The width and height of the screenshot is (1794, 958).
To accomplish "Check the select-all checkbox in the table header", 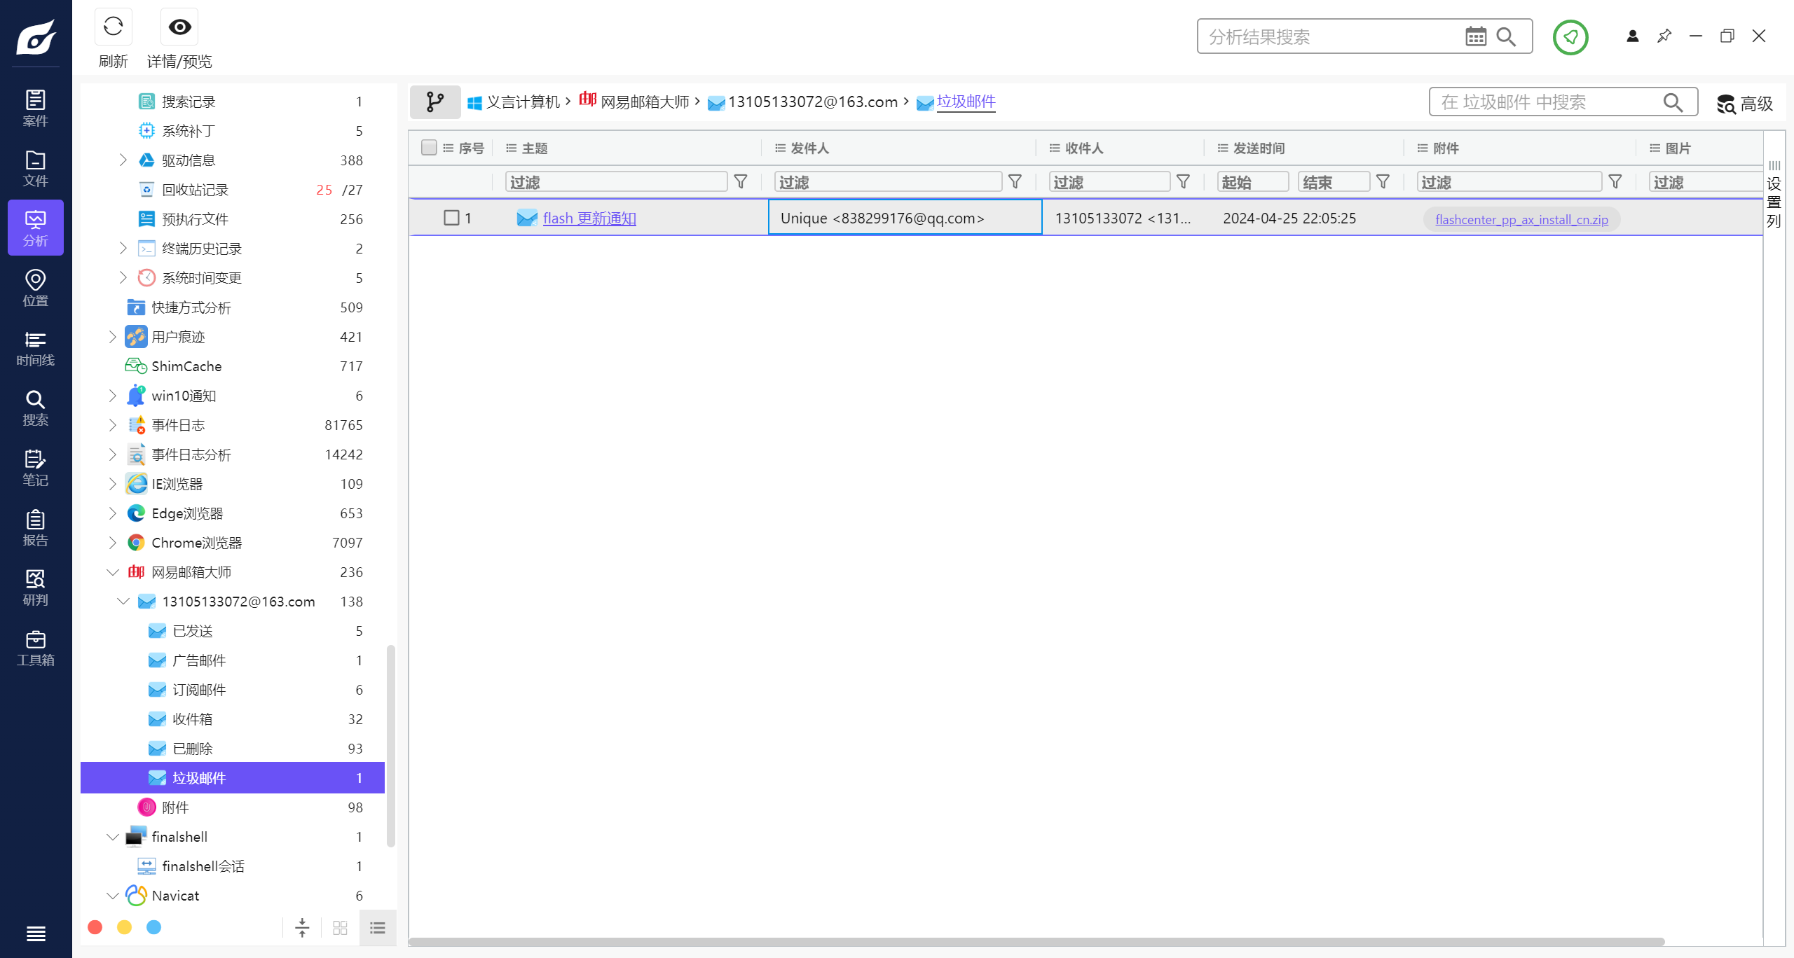I will point(429,148).
